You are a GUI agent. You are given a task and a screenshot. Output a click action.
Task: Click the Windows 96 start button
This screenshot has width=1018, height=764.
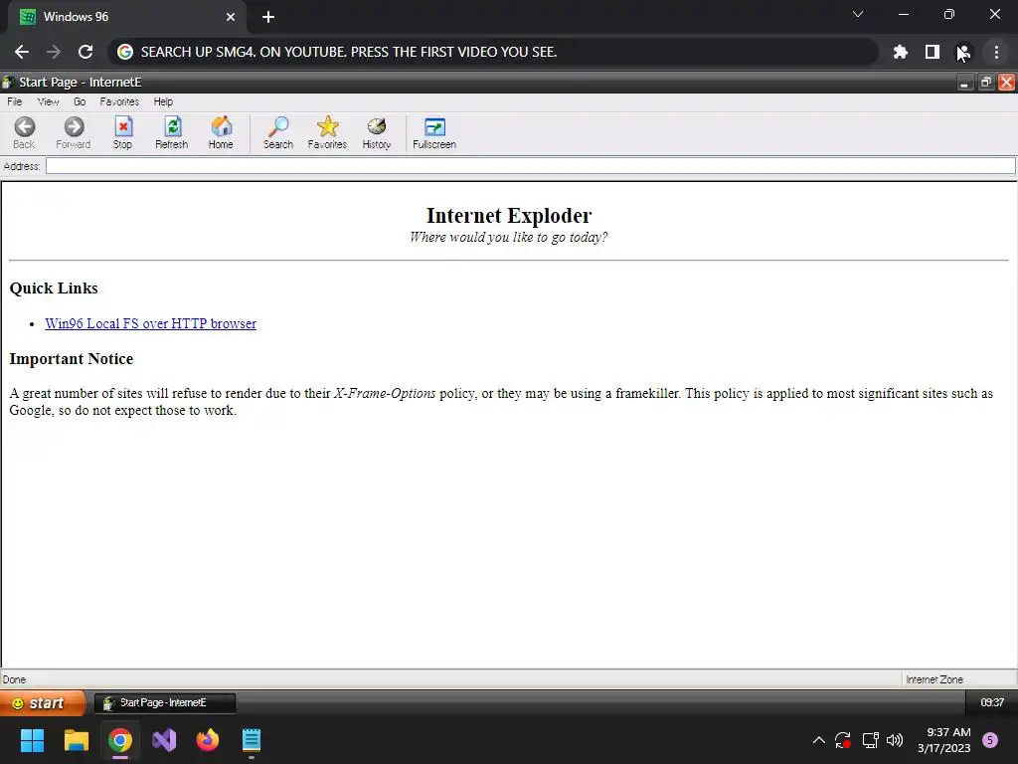click(42, 703)
